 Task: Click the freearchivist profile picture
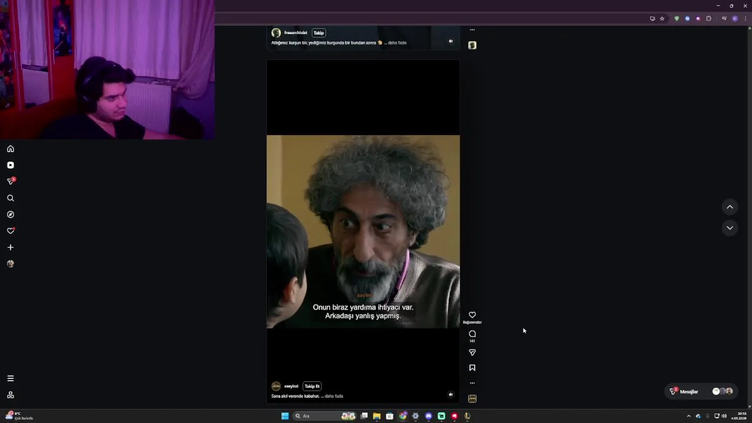tap(276, 33)
